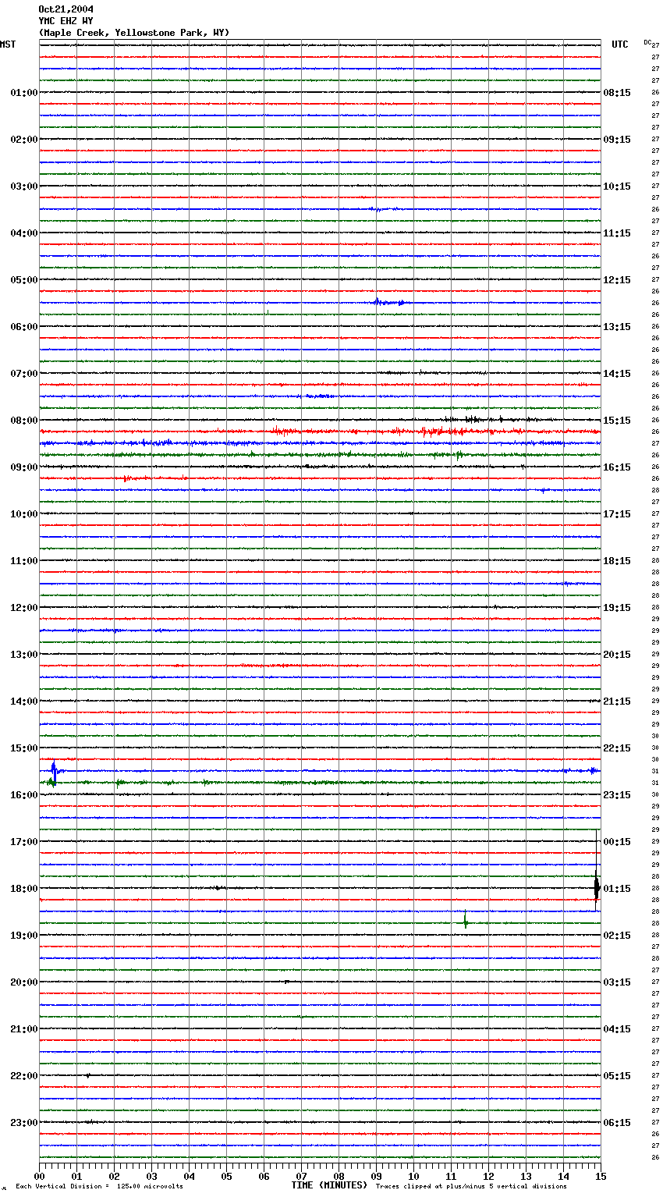The image size is (663, 1197).
Task: Click the UTC time label '21:15'
Action: point(617,702)
